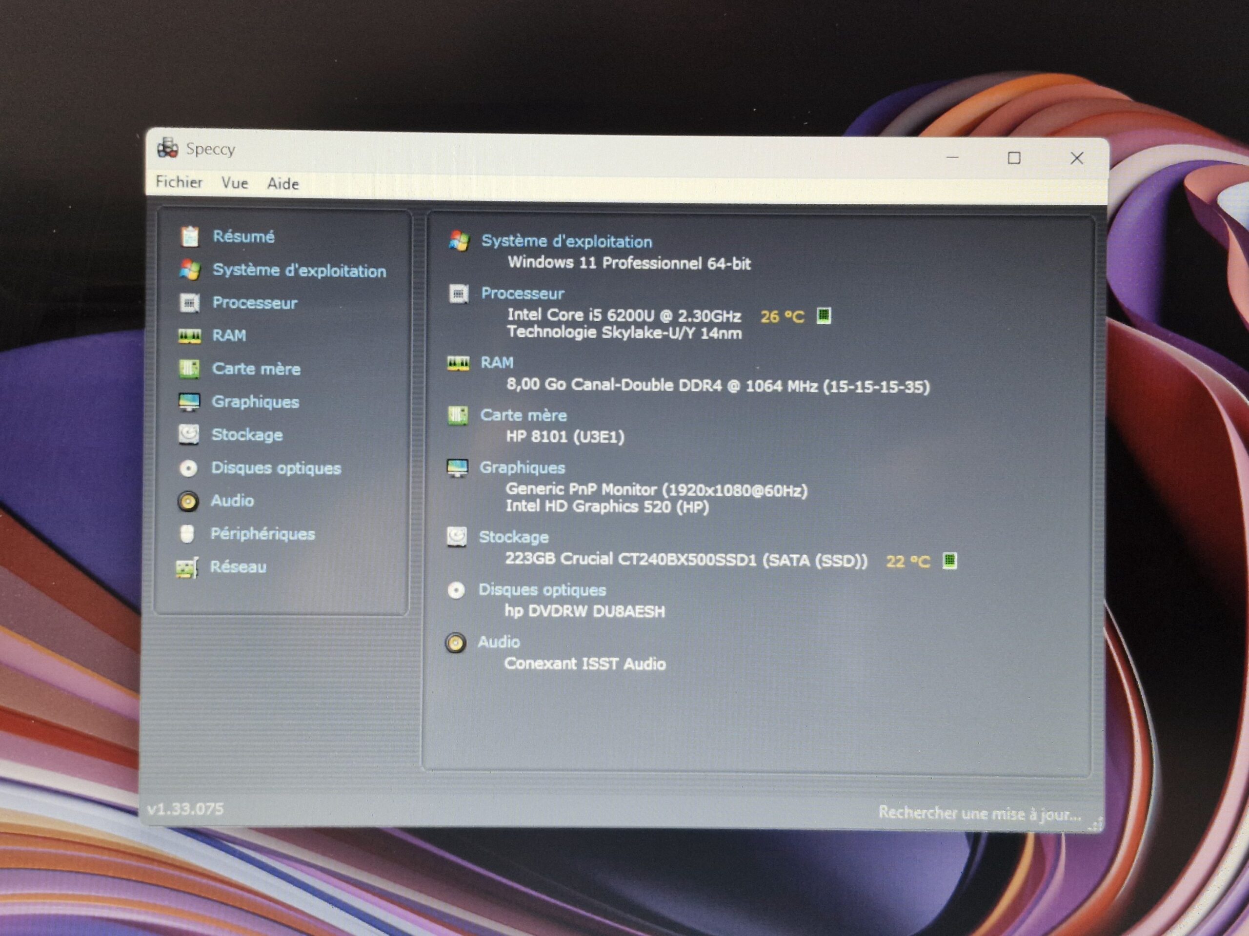Screen dimensions: 1249x936
Task: Click the Processeur chip icon in sidebar
Action: click(x=189, y=303)
